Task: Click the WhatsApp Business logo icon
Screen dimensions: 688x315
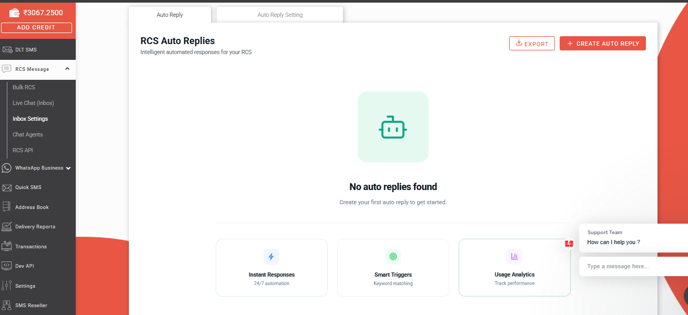Action: click(7, 168)
